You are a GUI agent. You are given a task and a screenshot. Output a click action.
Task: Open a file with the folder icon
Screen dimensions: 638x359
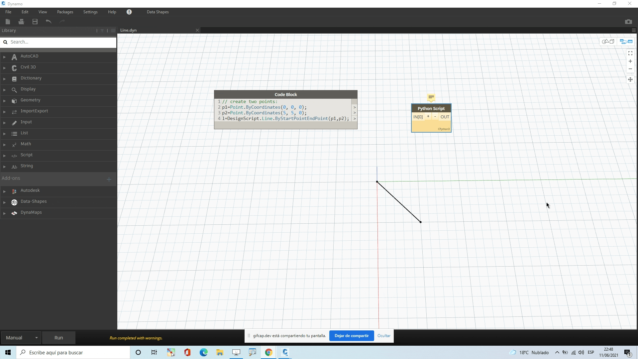pos(21,22)
